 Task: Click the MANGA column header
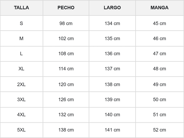(x=159, y=8)
